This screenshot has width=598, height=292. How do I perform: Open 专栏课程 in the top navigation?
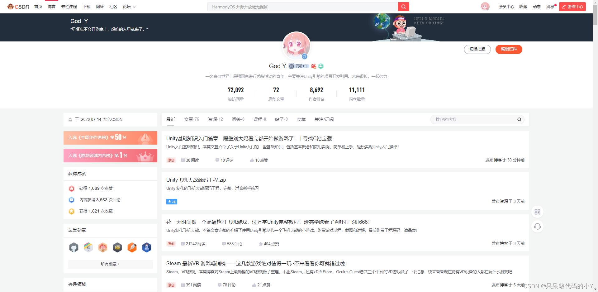tap(69, 7)
